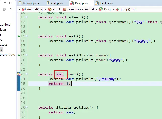This screenshot has height=119, width=162.
Task: Click the underlined int return type
Action: coord(60,74)
